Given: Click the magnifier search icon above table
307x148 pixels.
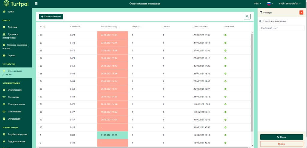Looking at the screenshot, I should click(x=247, y=17).
